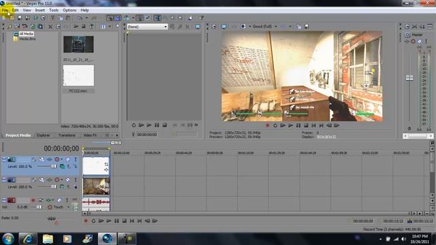Select Media Bins folder in tree
This screenshot has width=436, height=245.
tap(27, 39)
